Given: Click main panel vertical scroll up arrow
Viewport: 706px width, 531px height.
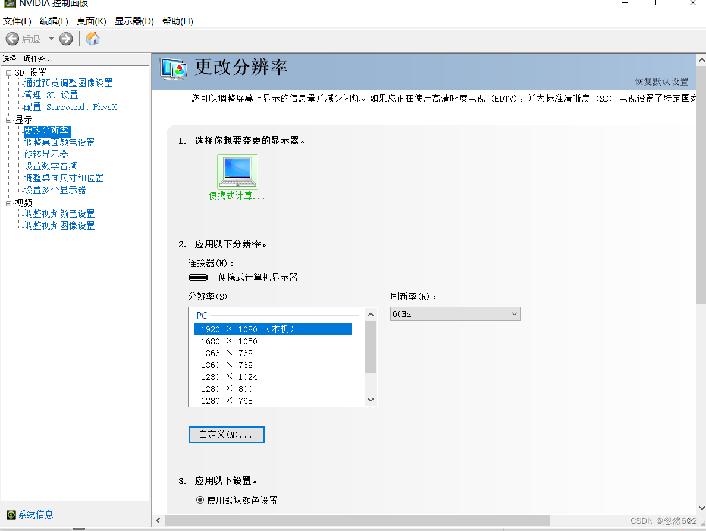Looking at the screenshot, I should tap(701, 59).
